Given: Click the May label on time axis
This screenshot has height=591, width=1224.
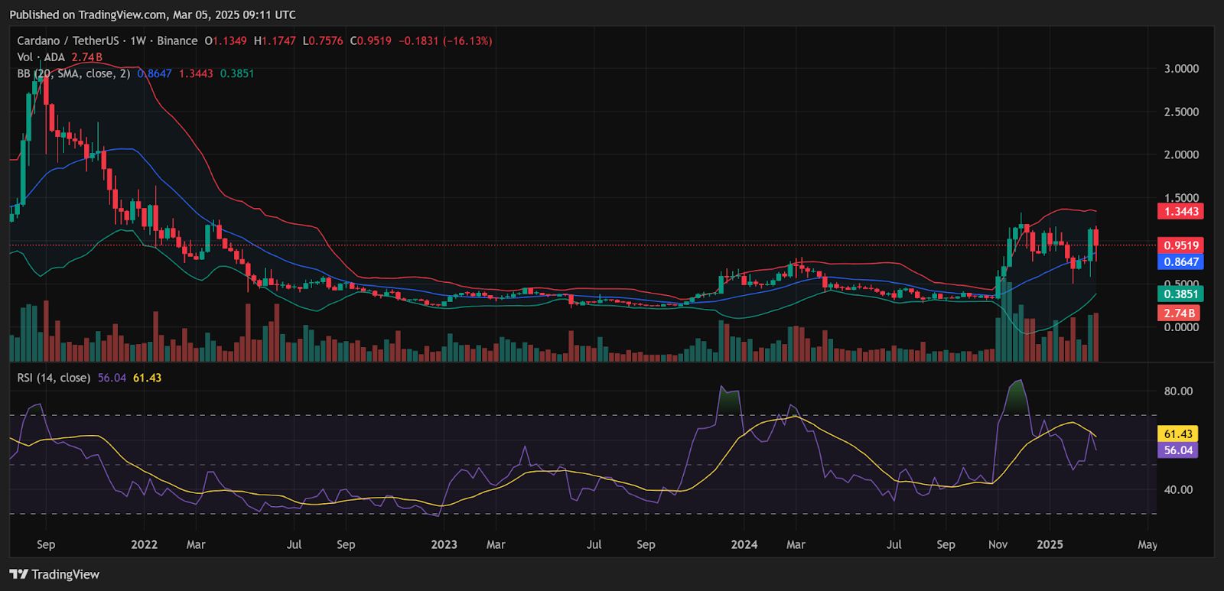Looking at the screenshot, I should pyautogui.click(x=1147, y=544).
